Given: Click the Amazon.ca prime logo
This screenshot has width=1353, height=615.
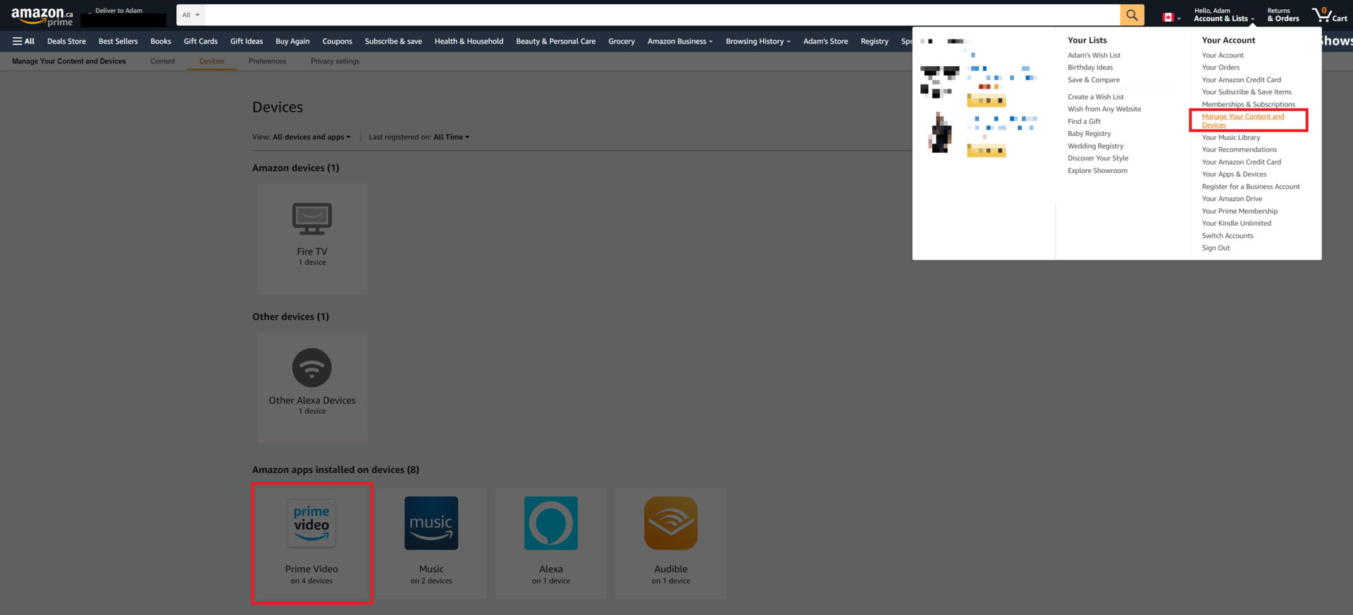Looking at the screenshot, I should 42,16.
